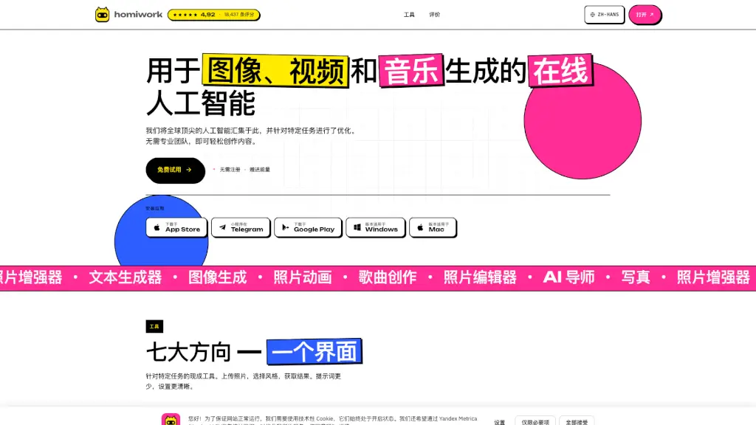The width and height of the screenshot is (756, 425).
Task: Click the blue 一个界面 highlighted heading
Action: click(x=315, y=352)
